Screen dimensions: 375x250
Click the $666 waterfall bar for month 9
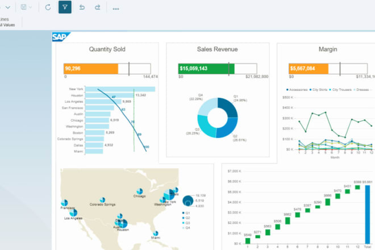pos(328,202)
